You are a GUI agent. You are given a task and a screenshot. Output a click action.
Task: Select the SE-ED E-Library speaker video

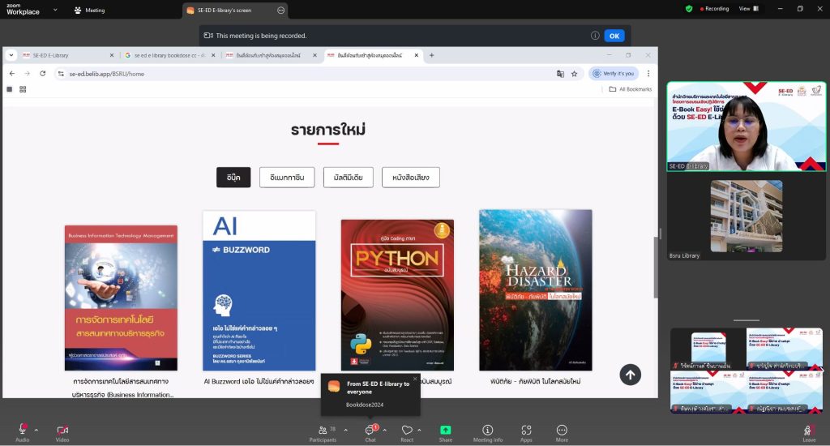747,126
